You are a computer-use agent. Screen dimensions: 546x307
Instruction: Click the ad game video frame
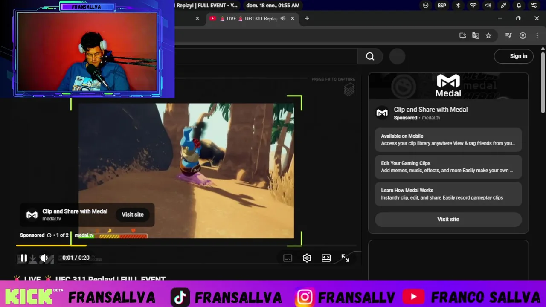coord(186,171)
